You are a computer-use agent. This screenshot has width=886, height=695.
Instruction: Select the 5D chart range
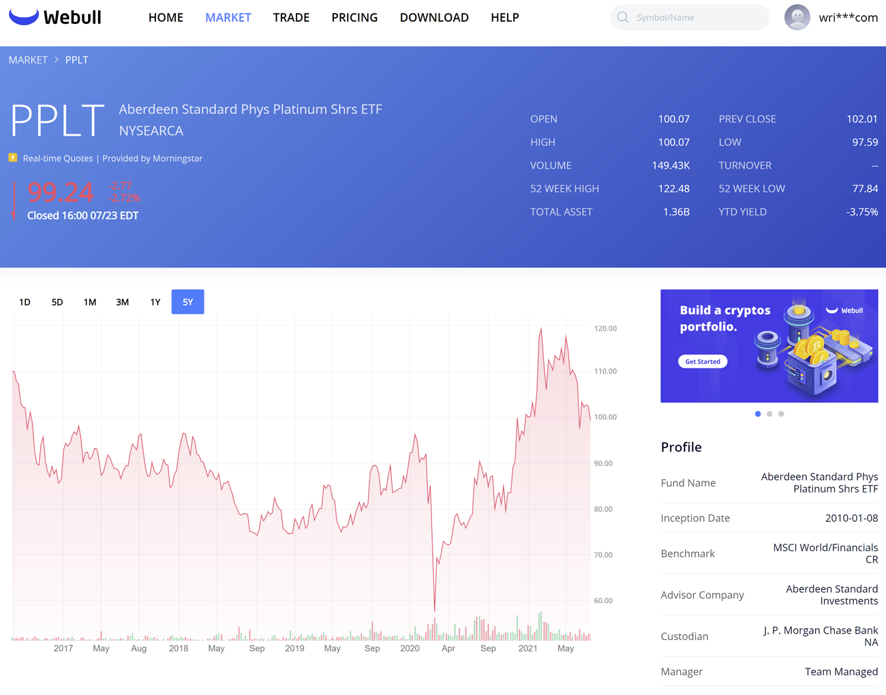[x=57, y=302]
